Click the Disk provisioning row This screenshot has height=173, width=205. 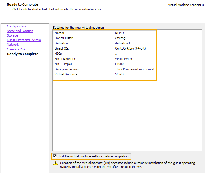pyautogui.click(x=105, y=69)
